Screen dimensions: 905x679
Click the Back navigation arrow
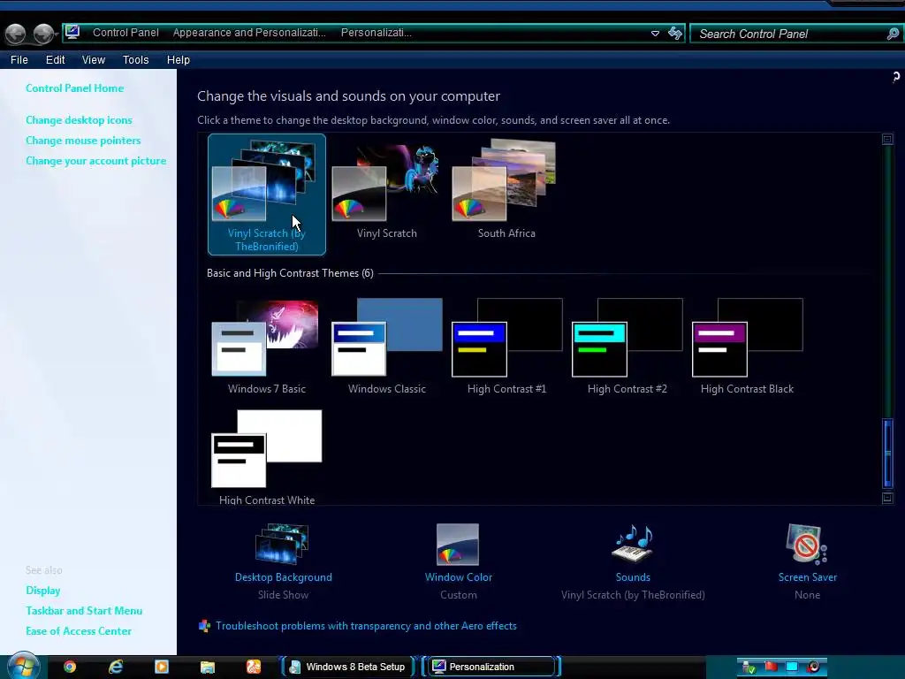(16, 34)
